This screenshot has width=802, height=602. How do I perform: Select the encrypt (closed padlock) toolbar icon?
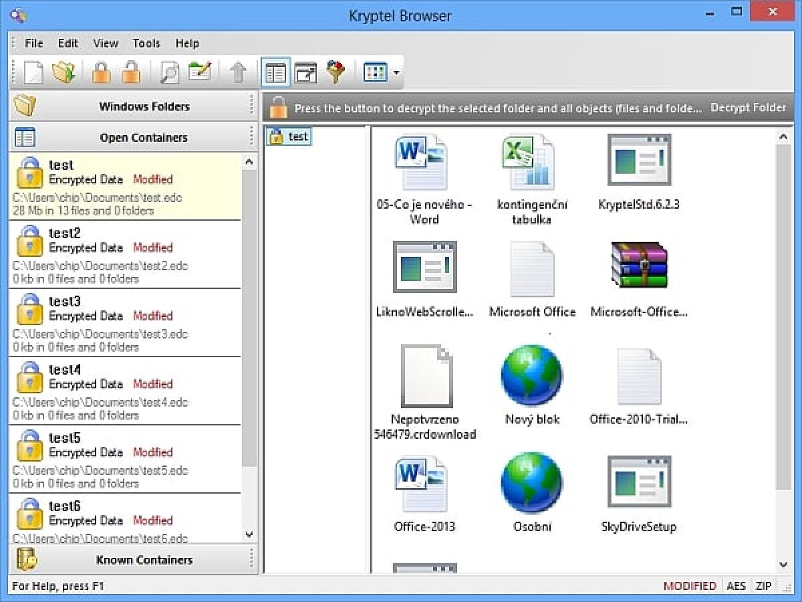pyautogui.click(x=100, y=72)
